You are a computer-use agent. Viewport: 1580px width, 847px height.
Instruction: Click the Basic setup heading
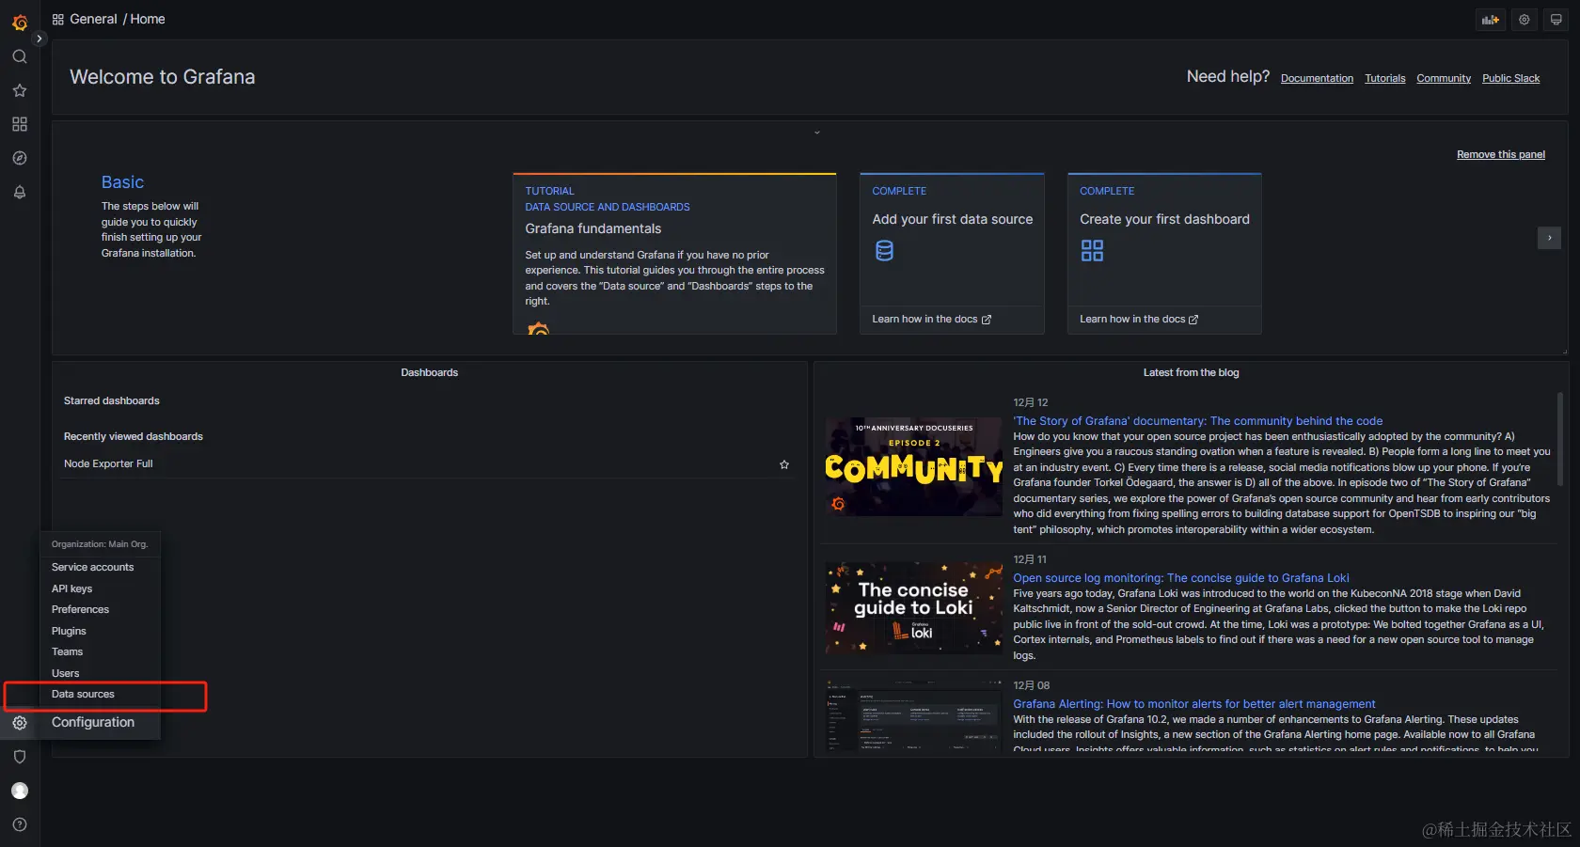tap(122, 182)
